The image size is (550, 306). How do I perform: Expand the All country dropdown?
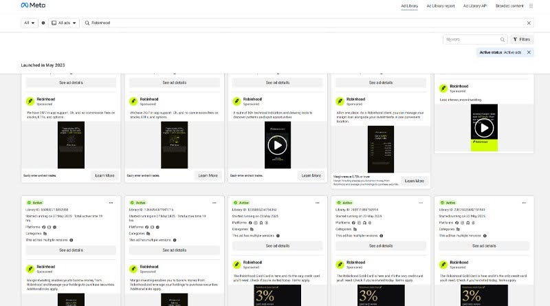coord(30,23)
